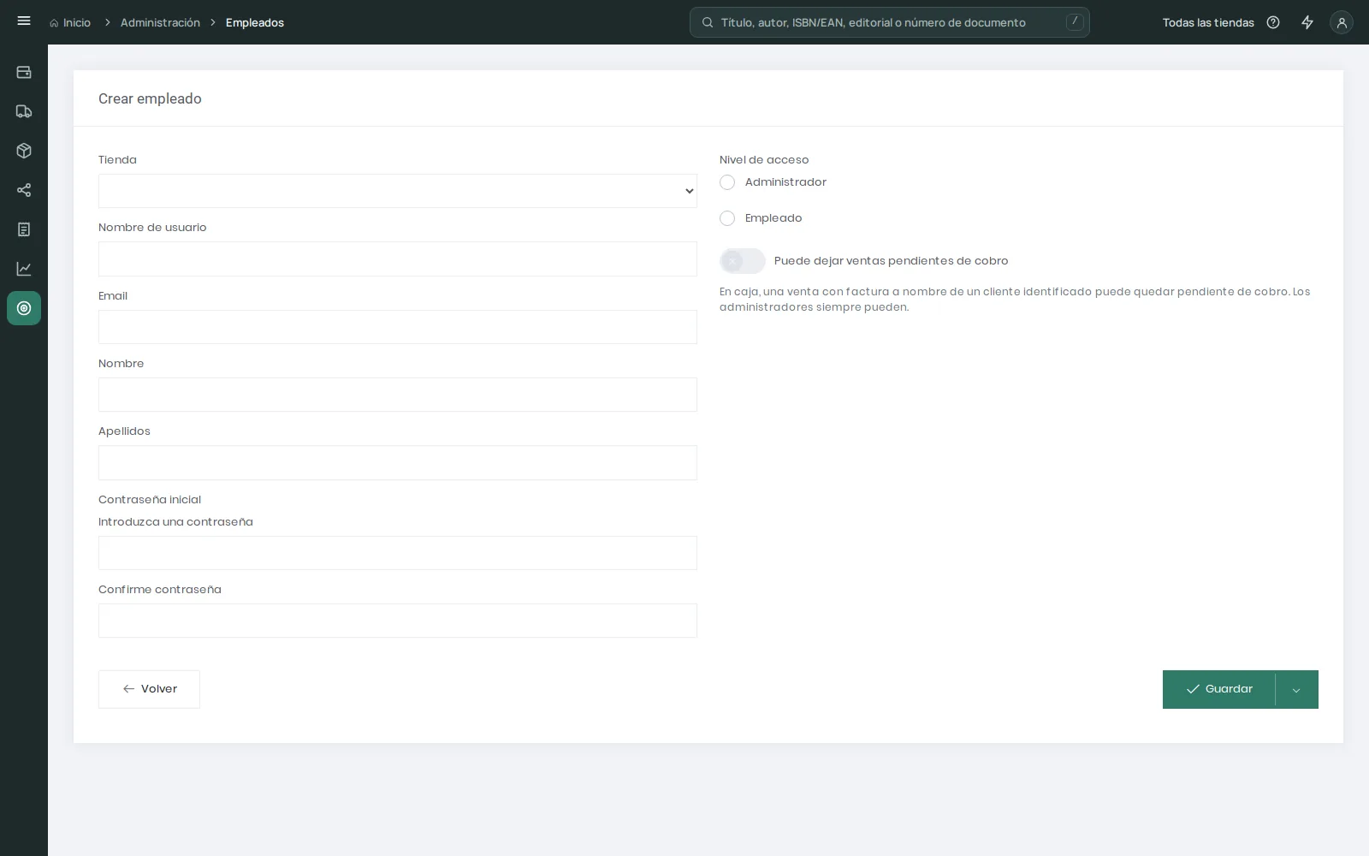Open the help question mark icon

pyautogui.click(x=1273, y=22)
